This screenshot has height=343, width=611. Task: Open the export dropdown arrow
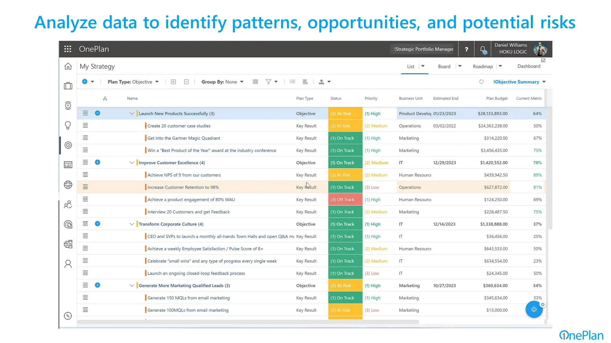[x=329, y=82]
